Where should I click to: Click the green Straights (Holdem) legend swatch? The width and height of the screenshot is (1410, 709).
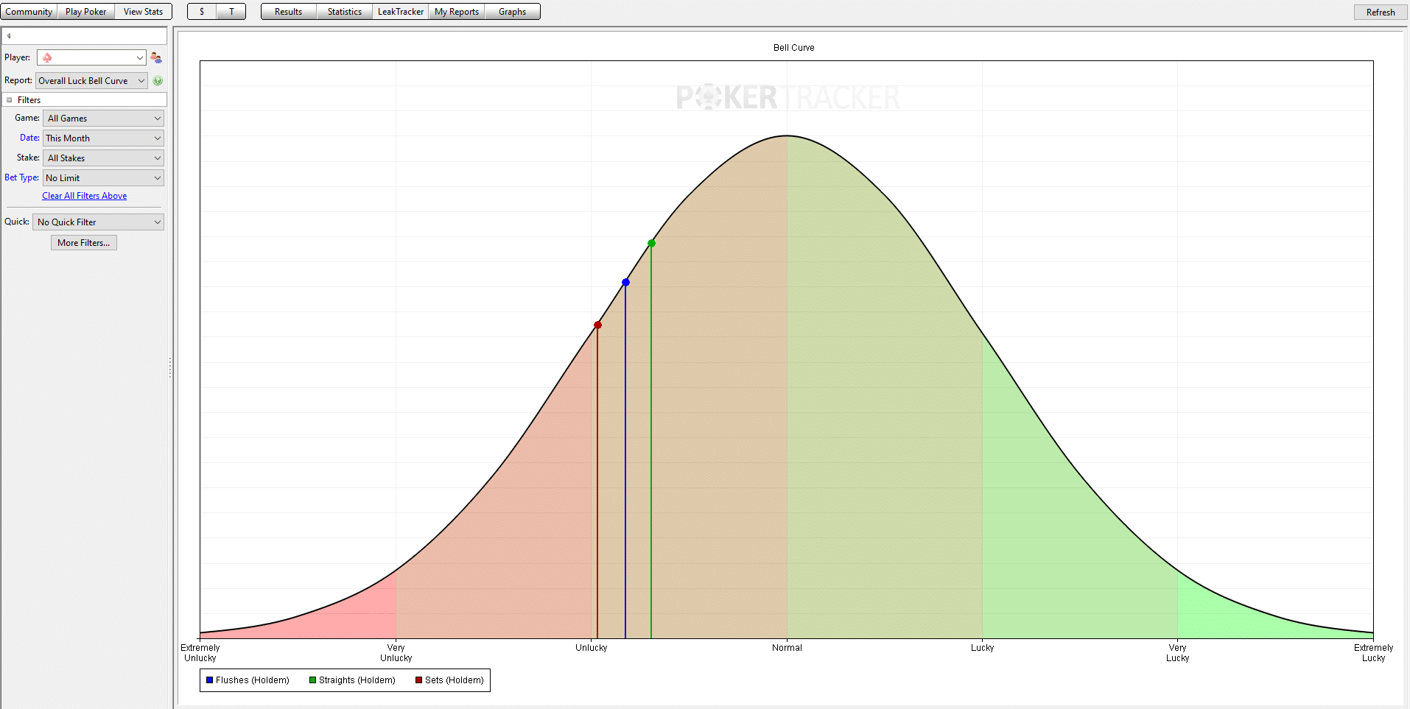coord(313,680)
